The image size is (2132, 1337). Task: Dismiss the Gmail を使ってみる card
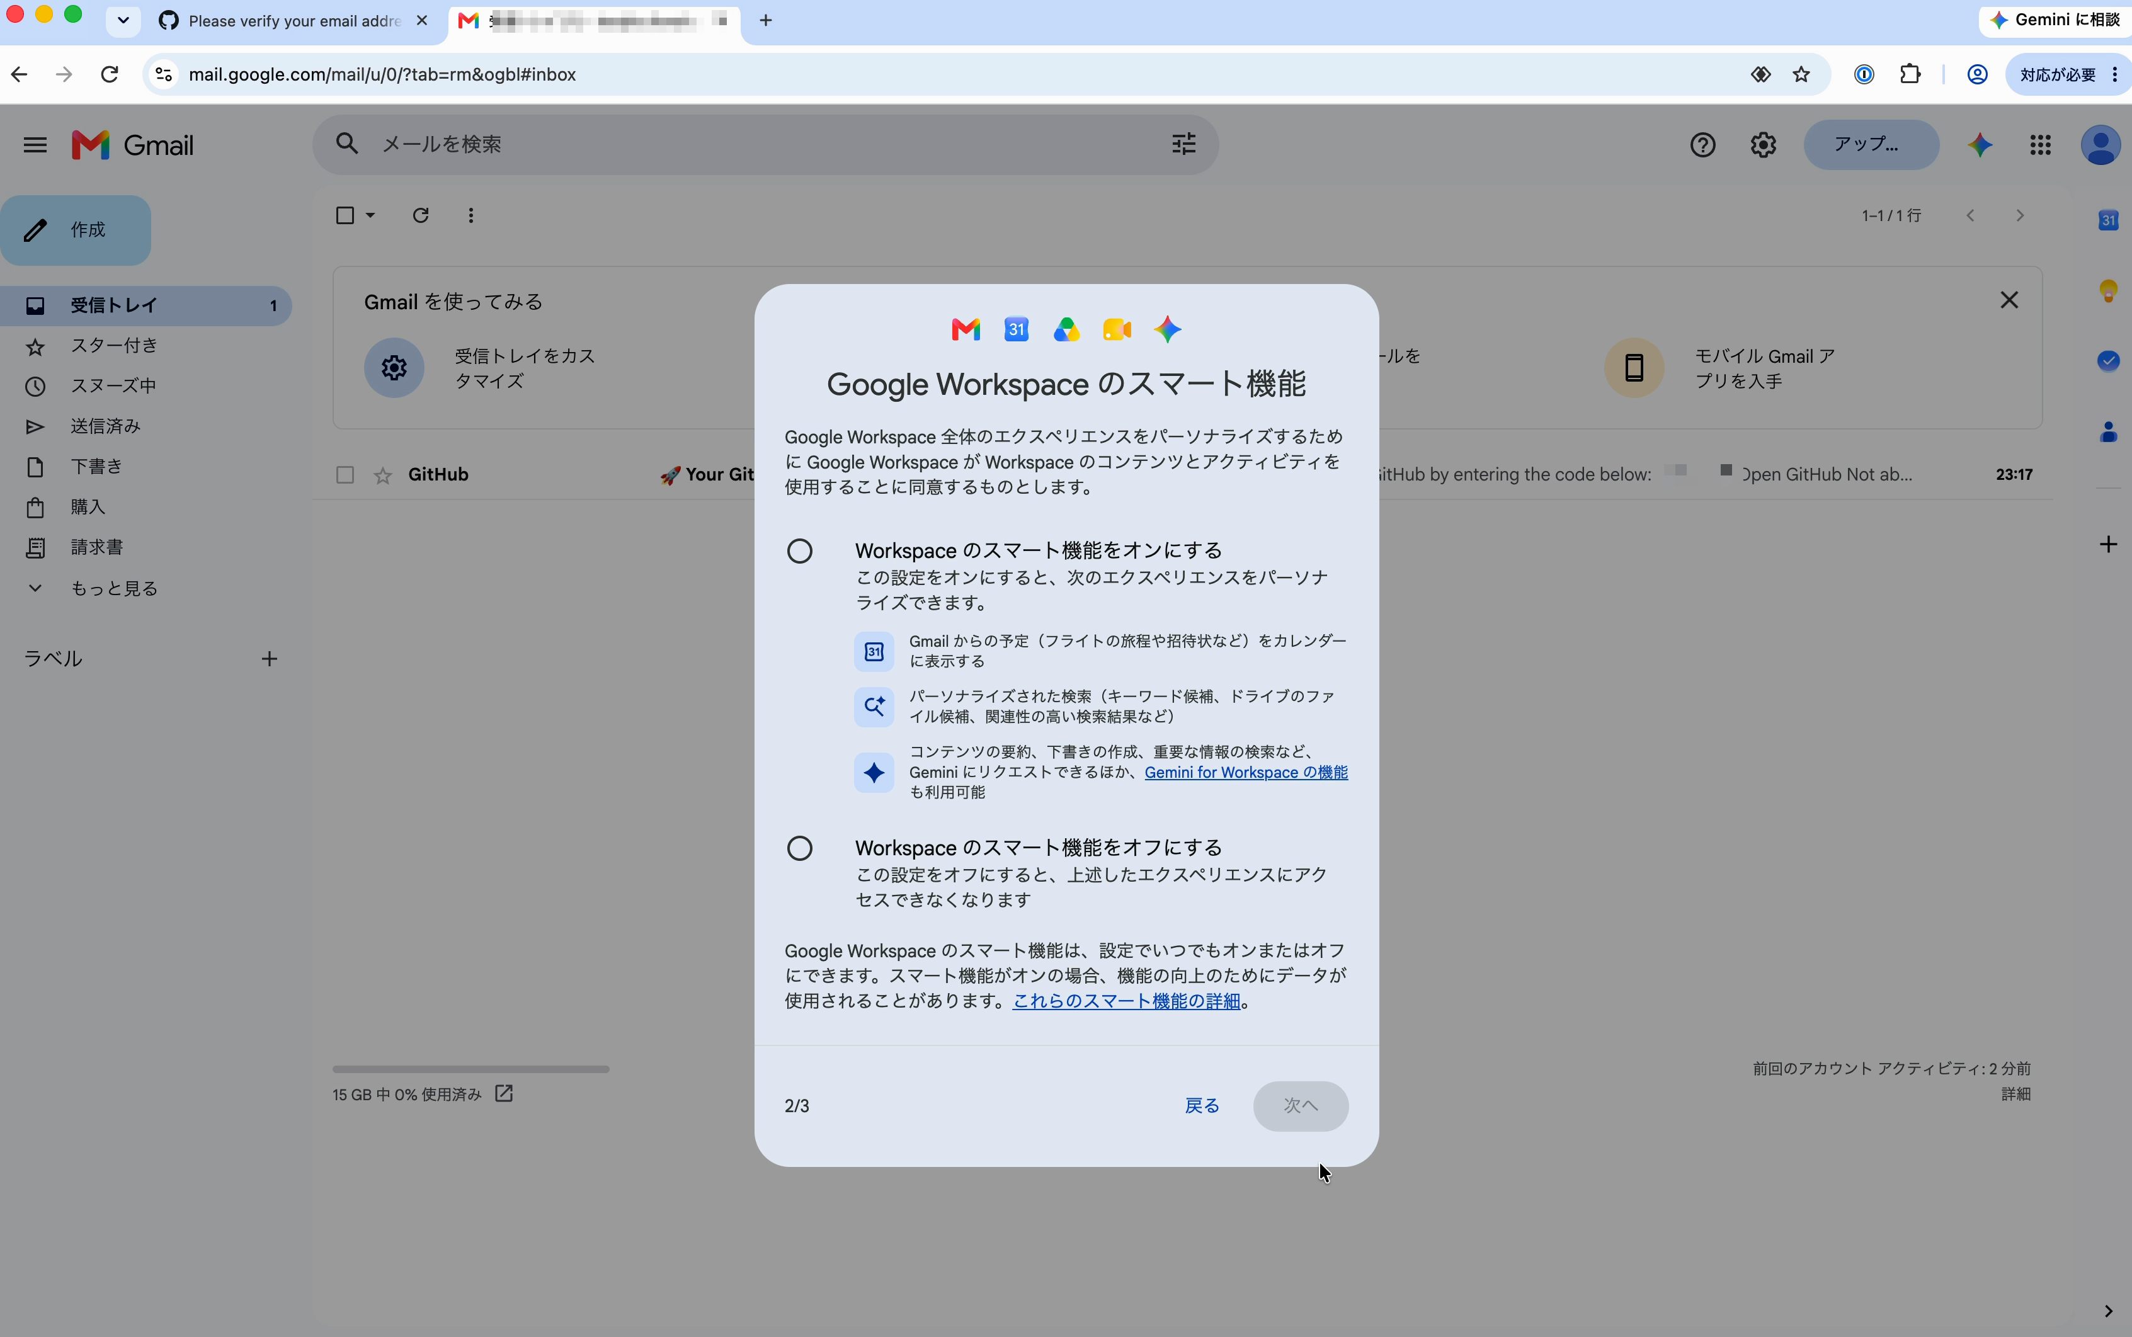pos(2009,300)
